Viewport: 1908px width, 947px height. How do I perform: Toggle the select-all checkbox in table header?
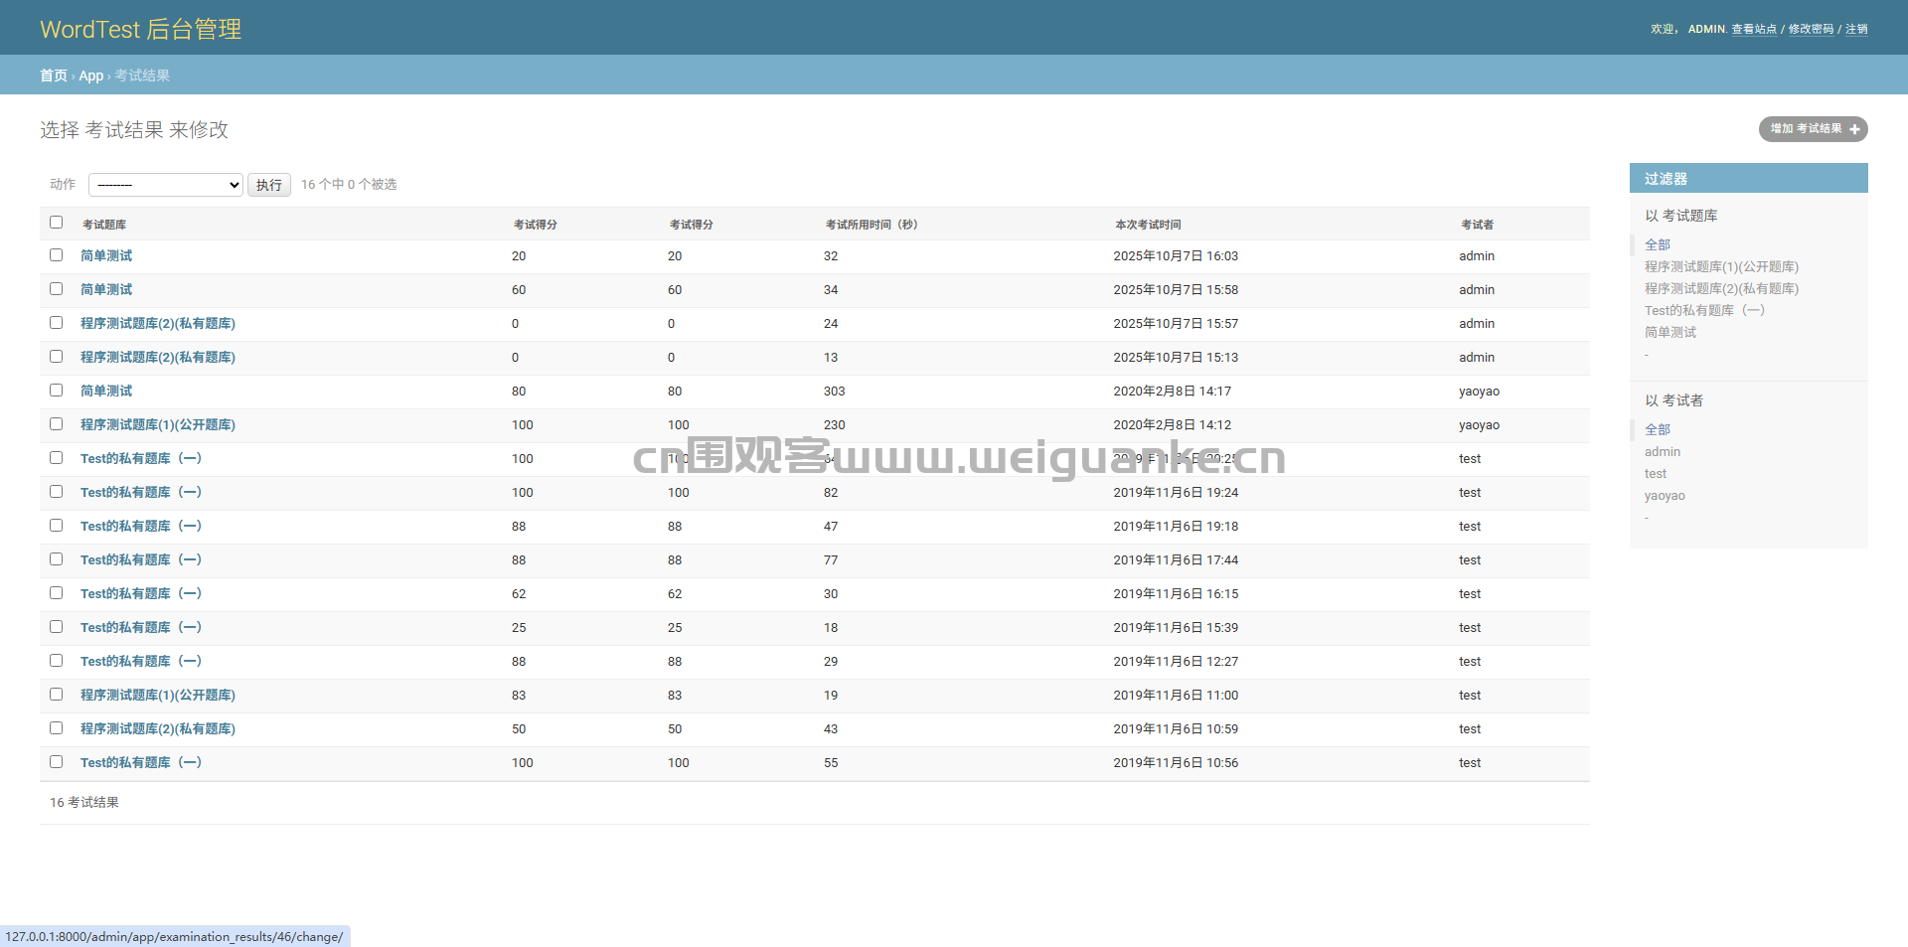click(57, 223)
